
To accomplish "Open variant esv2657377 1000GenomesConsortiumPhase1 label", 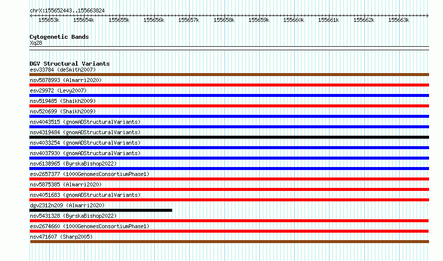I will [x=90, y=174].
